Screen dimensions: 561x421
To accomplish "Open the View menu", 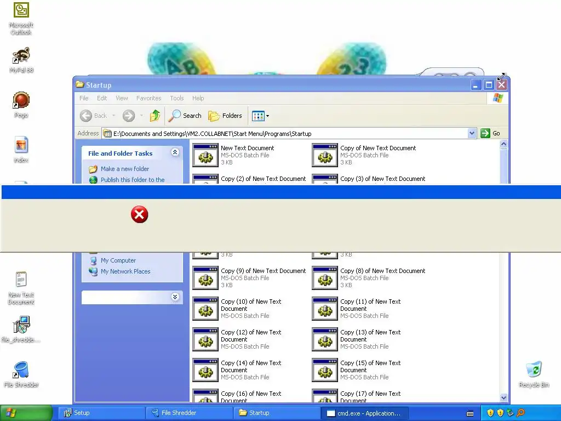I will click(x=122, y=98).
